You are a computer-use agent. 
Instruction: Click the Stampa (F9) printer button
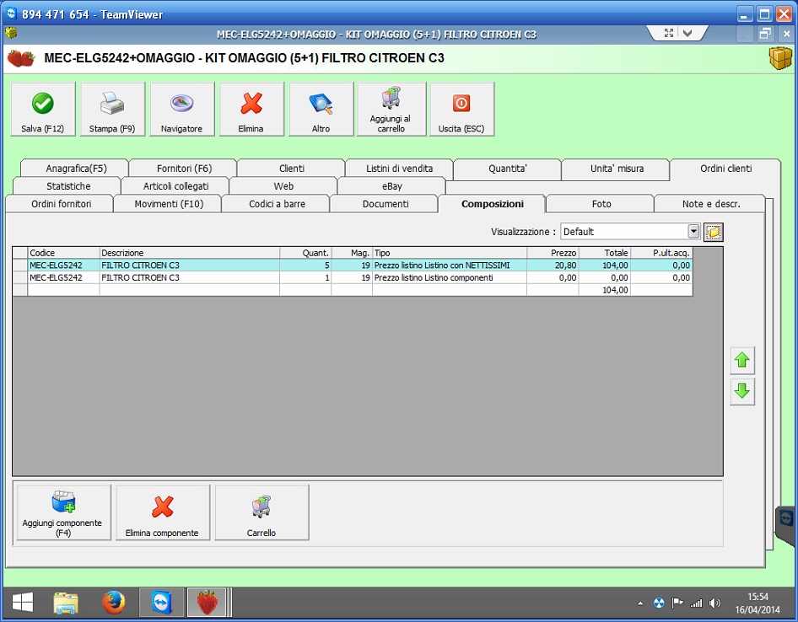click(112, 109)
